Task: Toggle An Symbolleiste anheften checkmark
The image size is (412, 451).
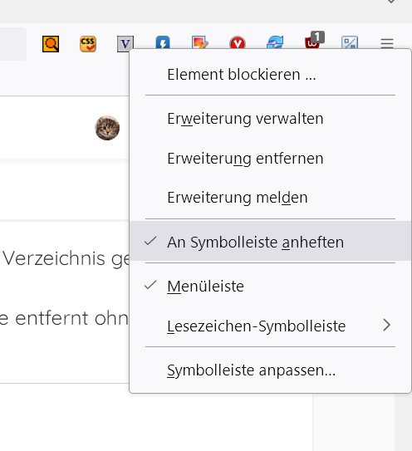Action: [x=270, y=241]
